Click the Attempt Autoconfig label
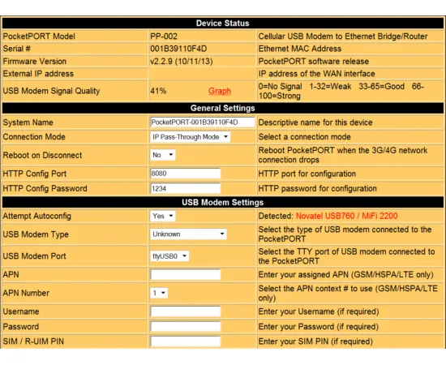 [x=37, y=216]
